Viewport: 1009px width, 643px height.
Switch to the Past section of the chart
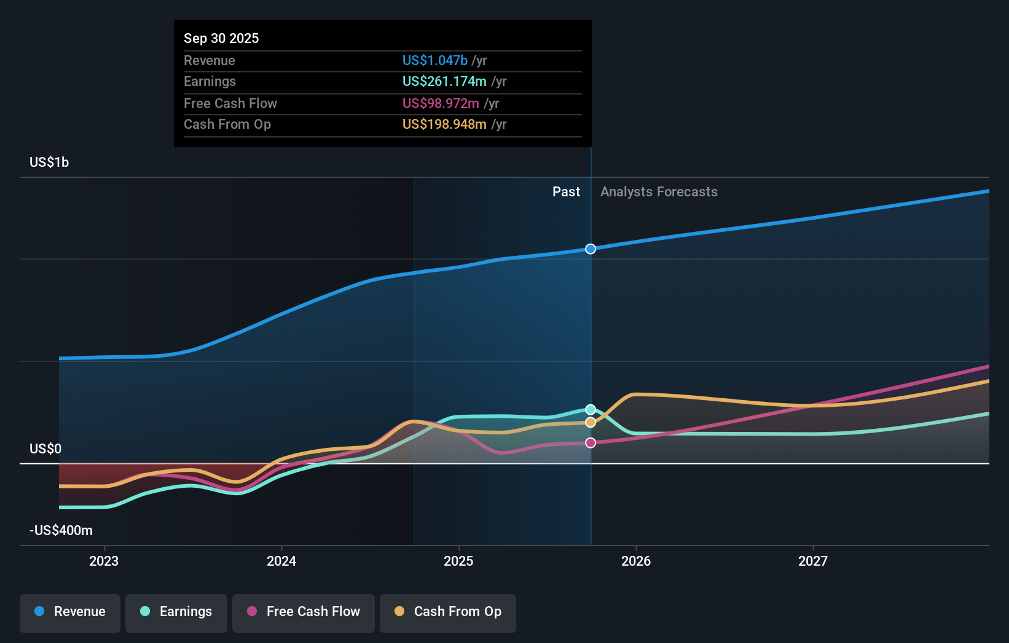(x=566, y=191)
